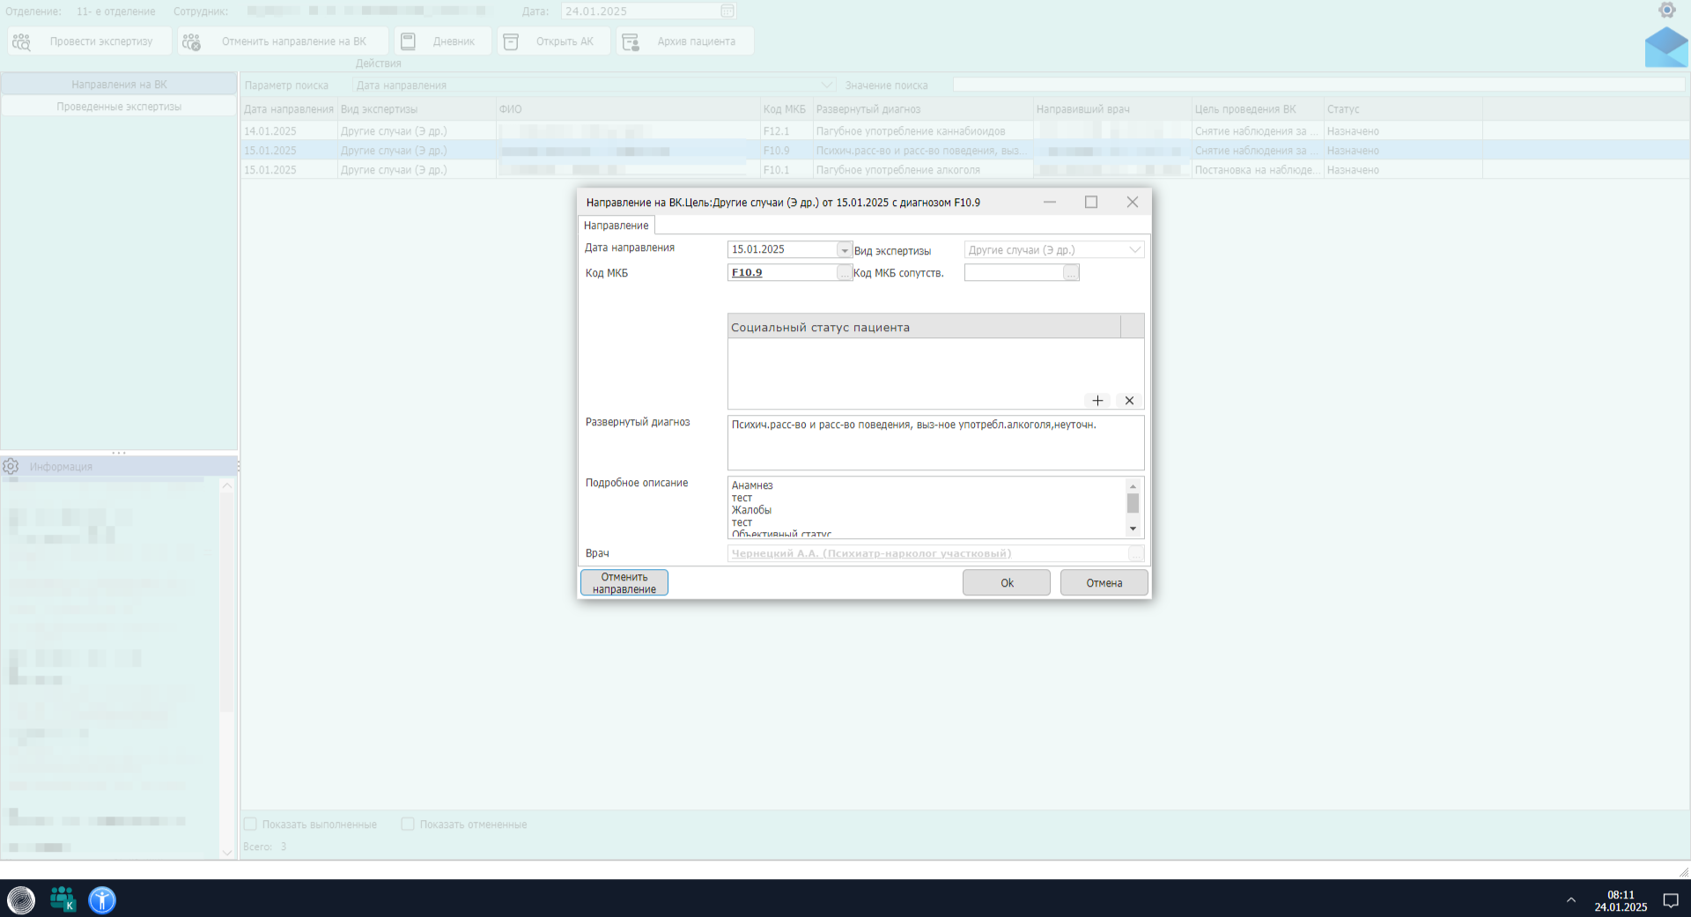This screenshot has width=1691, height=917.
Task: Open the Врач lookup ellipsis button
Action: point(1136,553)
